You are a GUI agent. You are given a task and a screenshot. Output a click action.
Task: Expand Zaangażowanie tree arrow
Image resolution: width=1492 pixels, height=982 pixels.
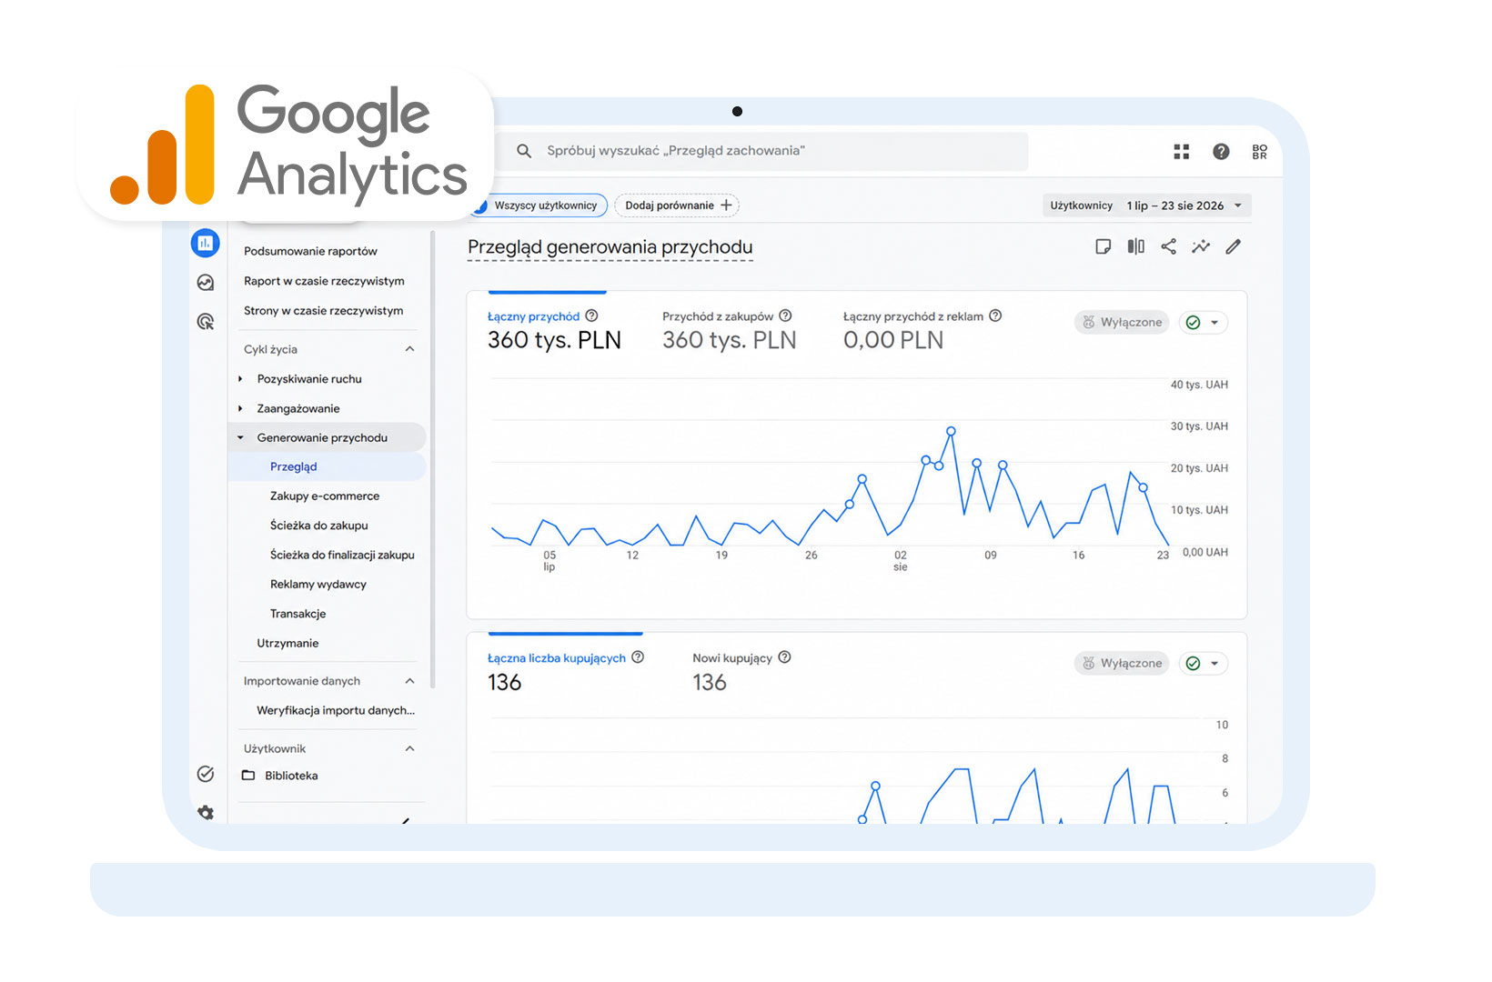click(240, 409)
